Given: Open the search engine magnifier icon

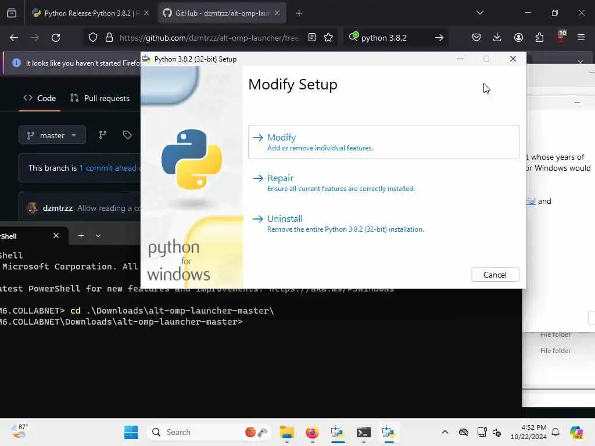Looking at the screenshot, I should tap(353, 37).
